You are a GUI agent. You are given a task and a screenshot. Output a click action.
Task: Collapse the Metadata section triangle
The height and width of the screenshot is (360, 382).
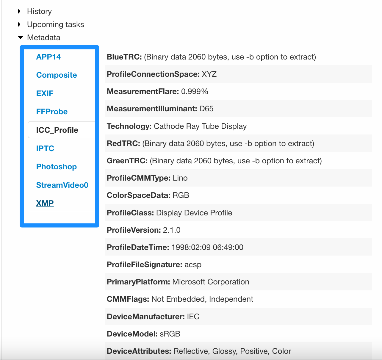click(20, 37)
